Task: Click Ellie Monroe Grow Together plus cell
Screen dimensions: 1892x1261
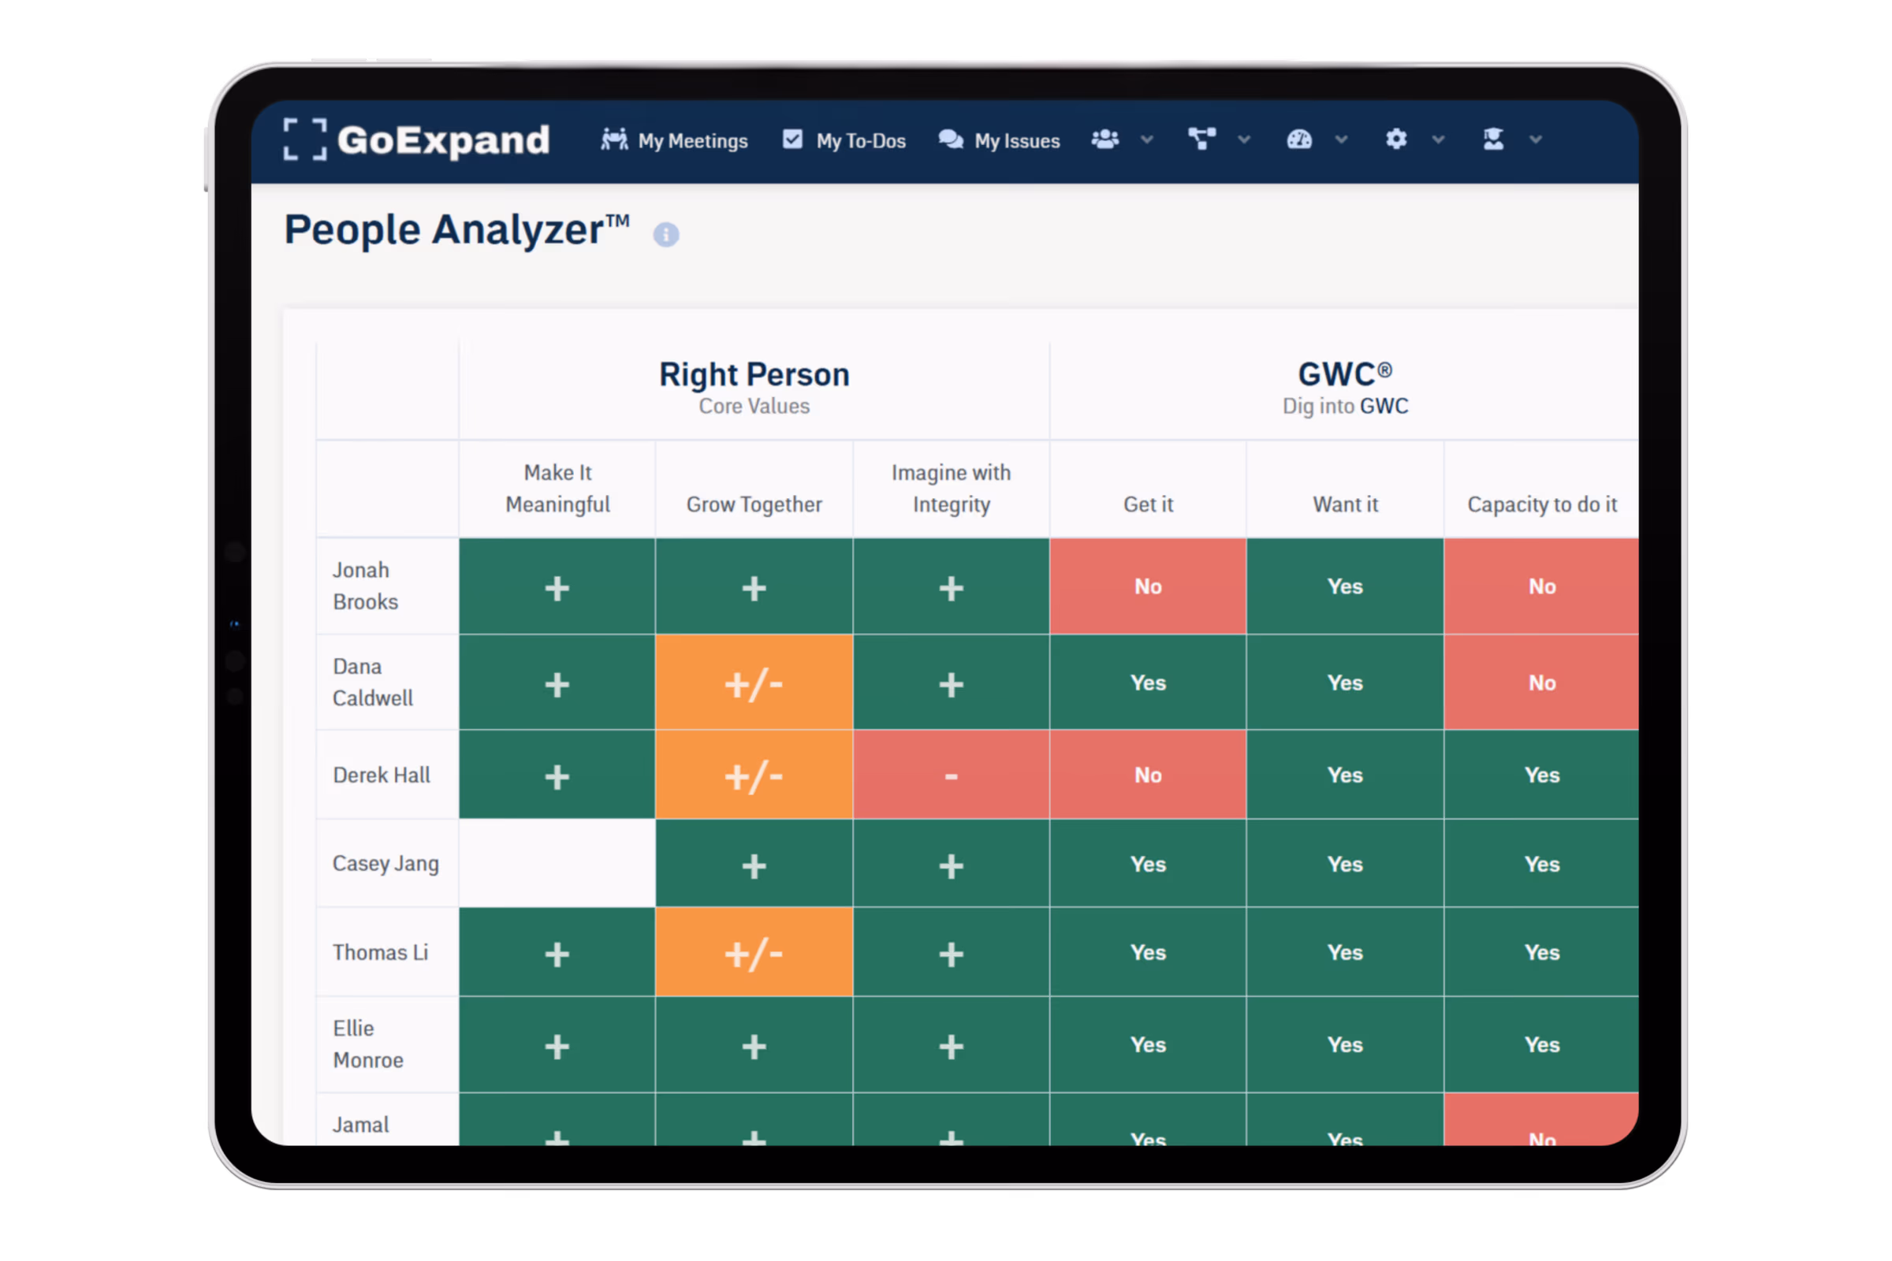Action: [754, 1045]
